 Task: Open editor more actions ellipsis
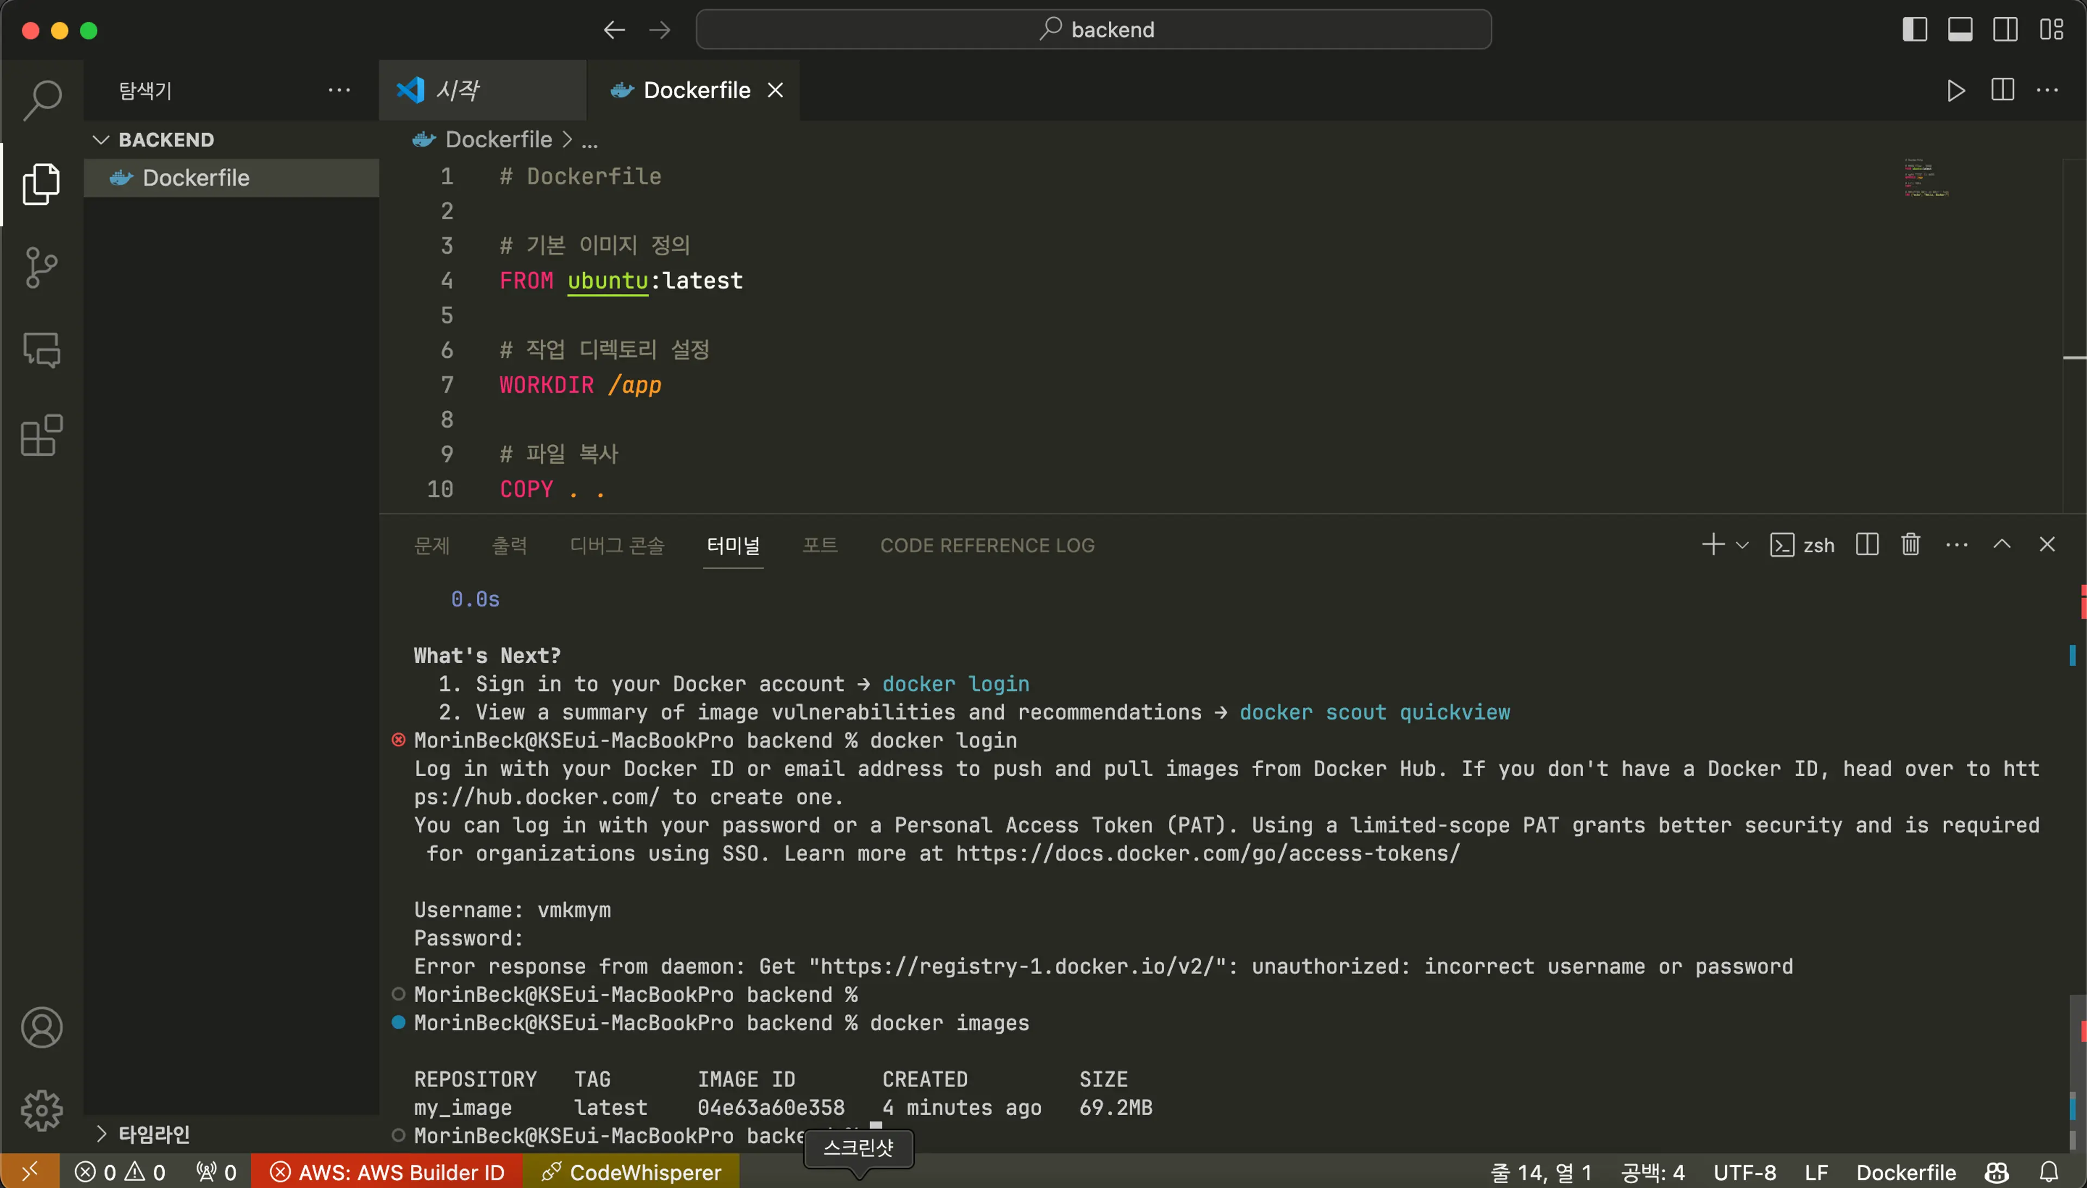2048,90
